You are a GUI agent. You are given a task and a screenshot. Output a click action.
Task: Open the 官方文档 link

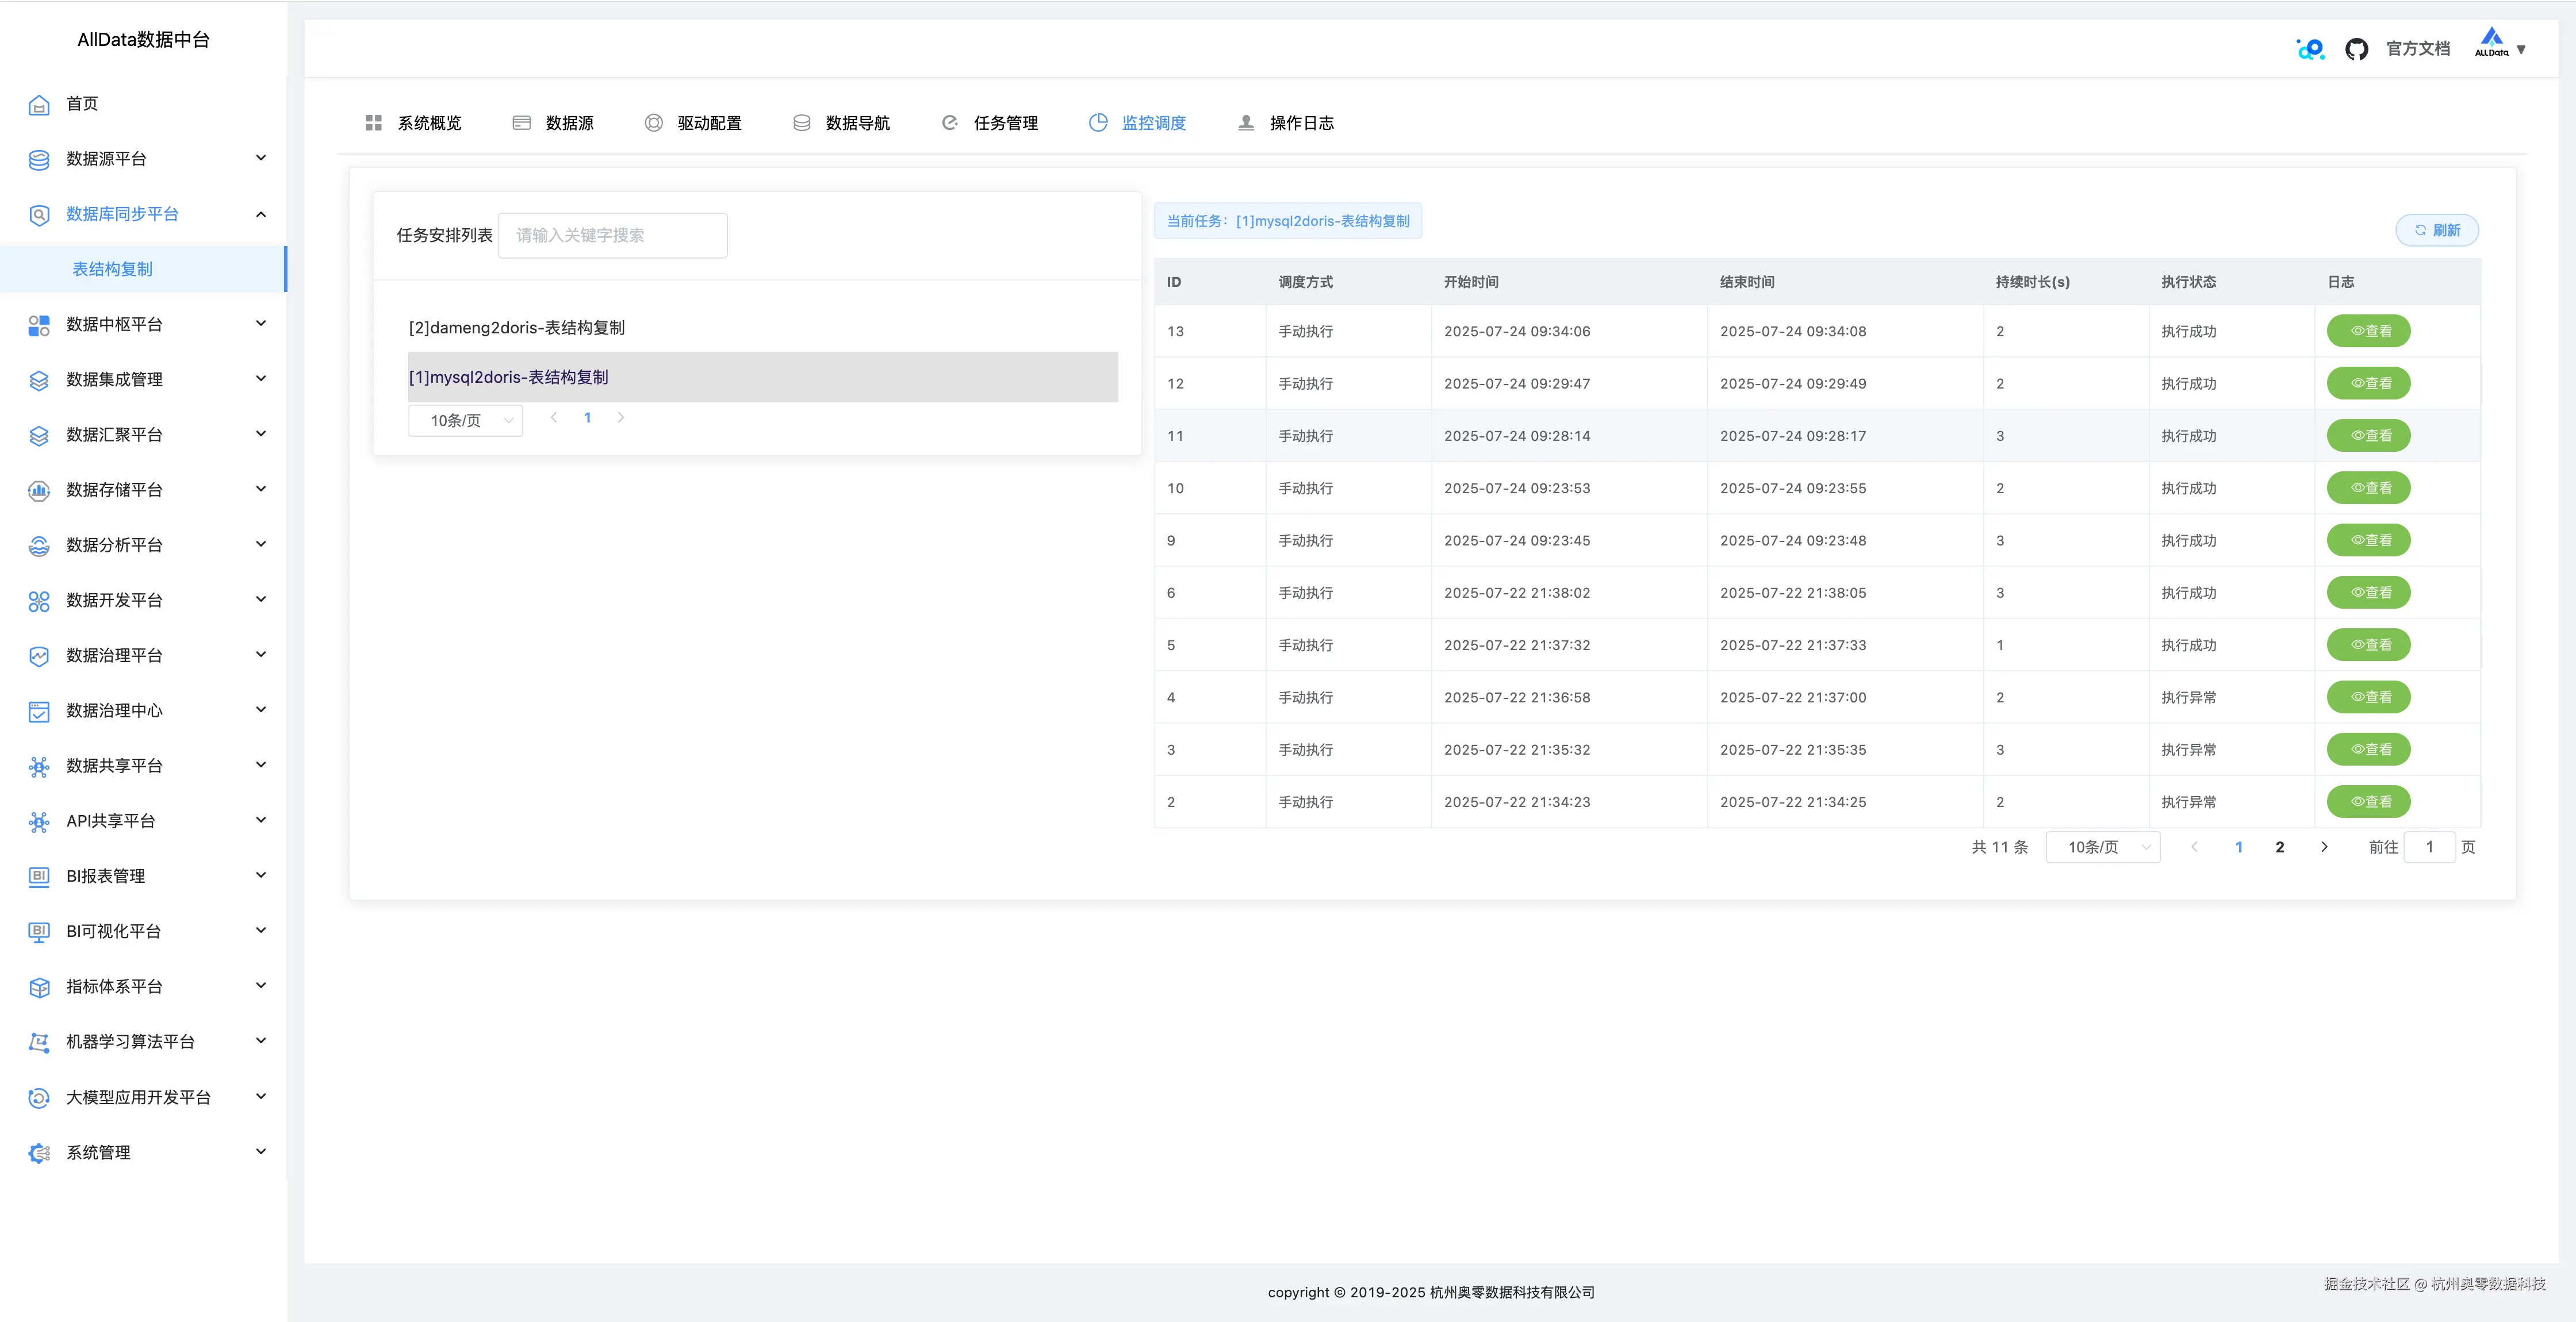(2417, 49)
